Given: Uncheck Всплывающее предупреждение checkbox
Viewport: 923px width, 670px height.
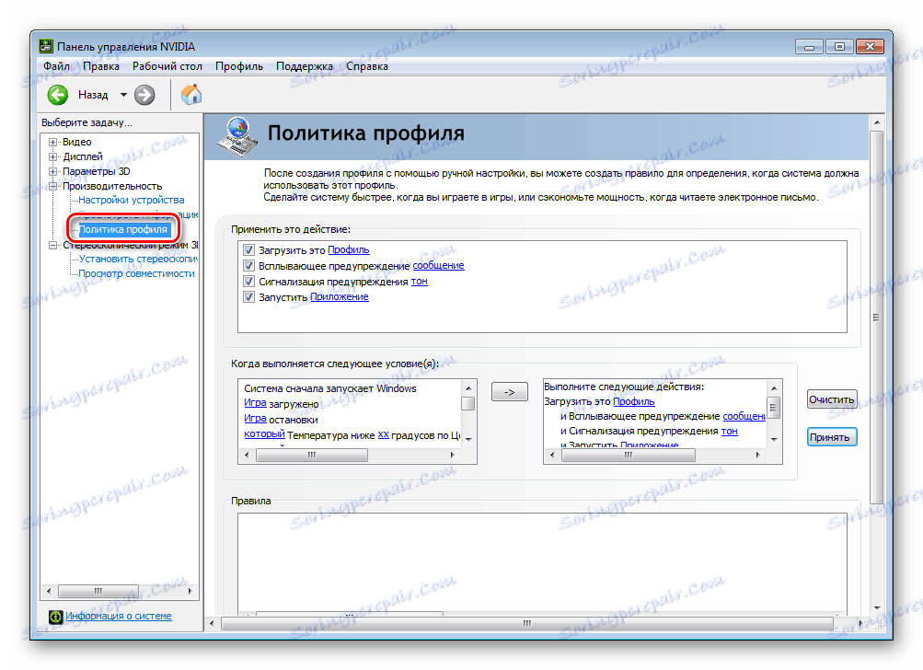Looking at the screenshot, I should click(249, 266).
